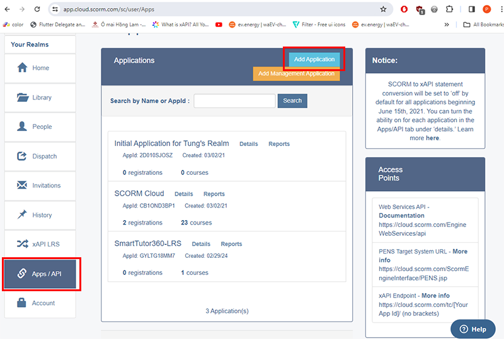The width and height of the screenshot is (504, 339).
Task: View site information icon in address bar
Action: coord(55,9)
